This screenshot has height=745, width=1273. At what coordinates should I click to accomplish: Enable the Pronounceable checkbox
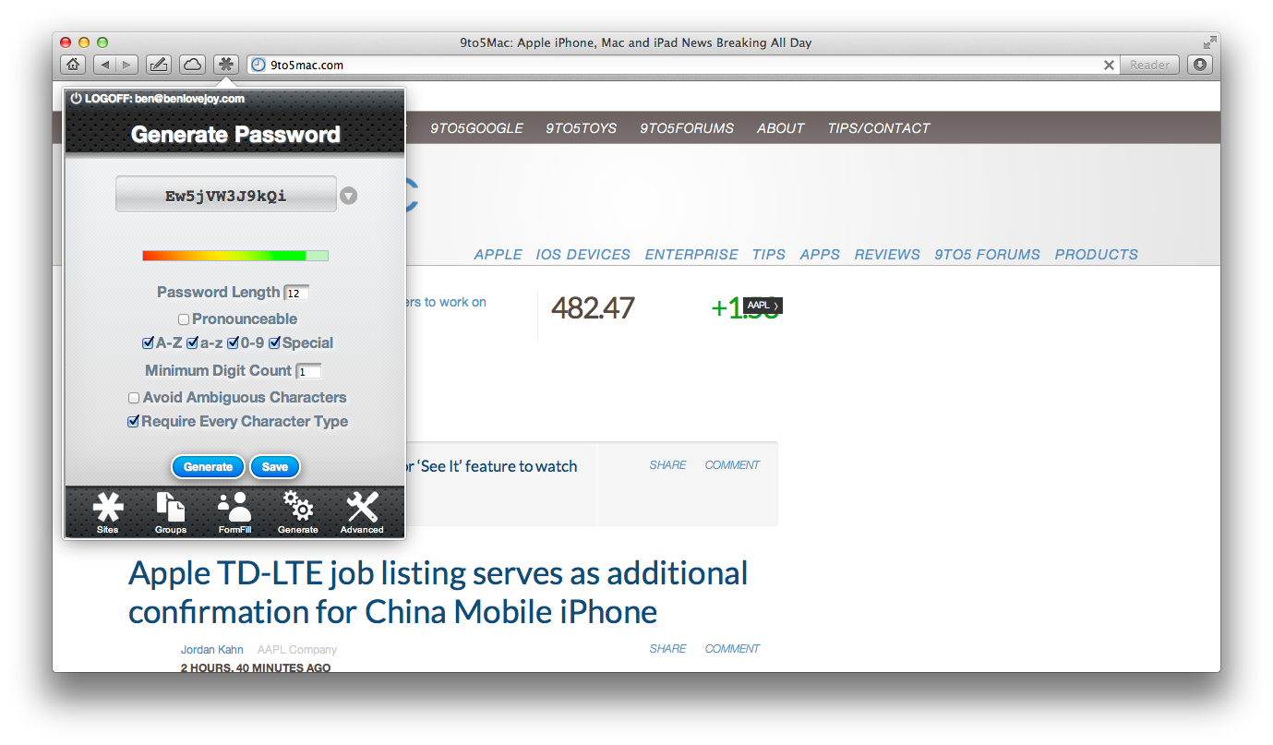tap(184, 319)
